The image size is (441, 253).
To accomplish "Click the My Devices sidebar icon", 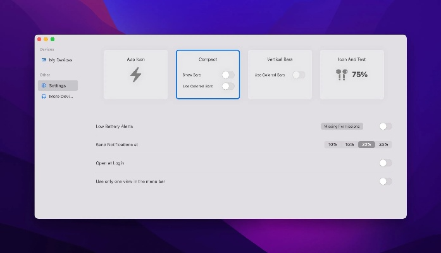I will click(44, 60).
